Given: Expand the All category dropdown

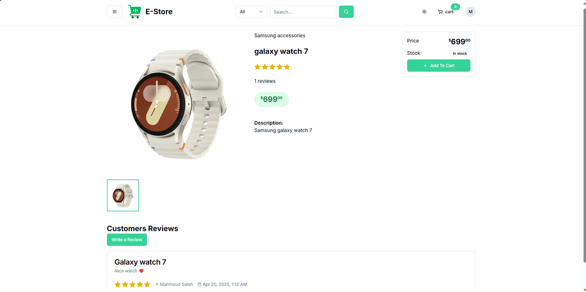Looking at the screenshot, I should [x=251, y=11].
